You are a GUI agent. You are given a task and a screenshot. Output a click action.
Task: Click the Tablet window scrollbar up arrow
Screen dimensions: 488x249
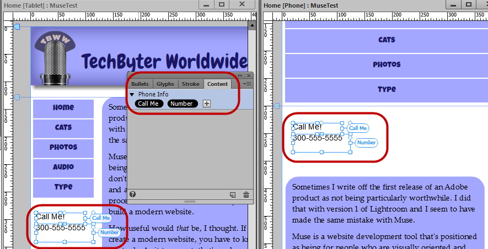point(252,25)
